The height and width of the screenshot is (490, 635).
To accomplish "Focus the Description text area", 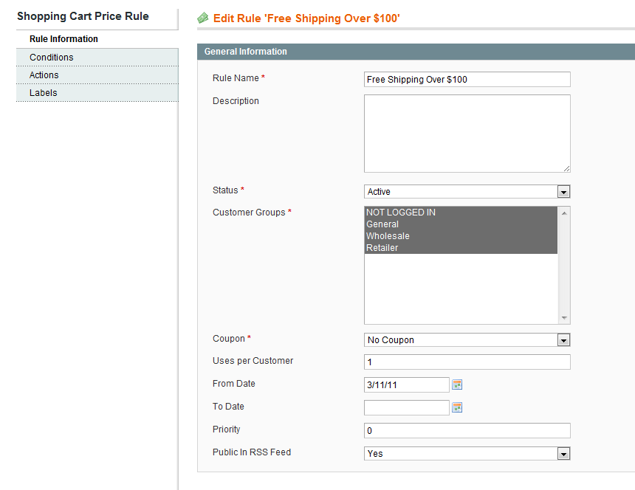I will pos(467,134).
